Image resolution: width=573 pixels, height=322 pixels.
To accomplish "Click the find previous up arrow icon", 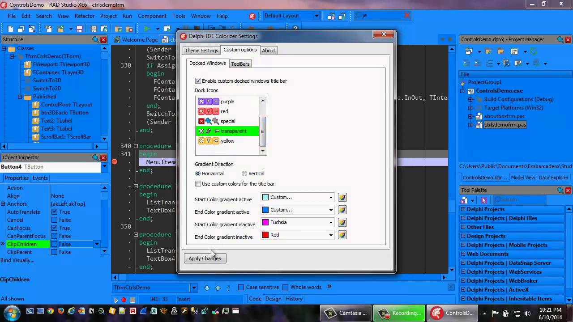I will tap(218, 288).
